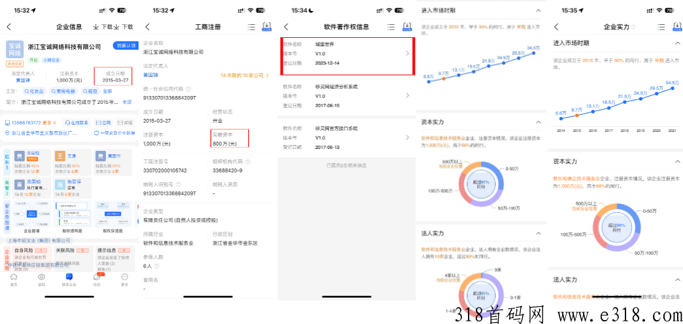Select 化妆品 search tag

click(35, 91)
